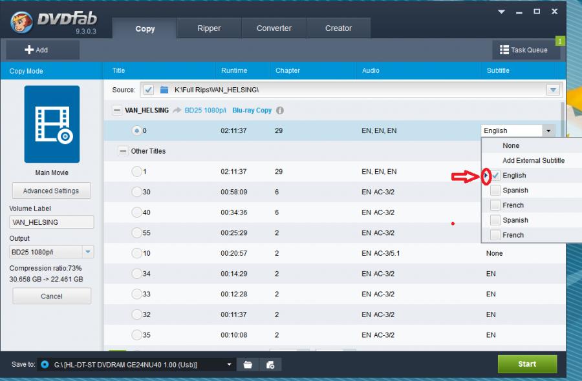Minimize the DVDFab window
Viewport: 582px width, 381px height.
pos(519,13)
